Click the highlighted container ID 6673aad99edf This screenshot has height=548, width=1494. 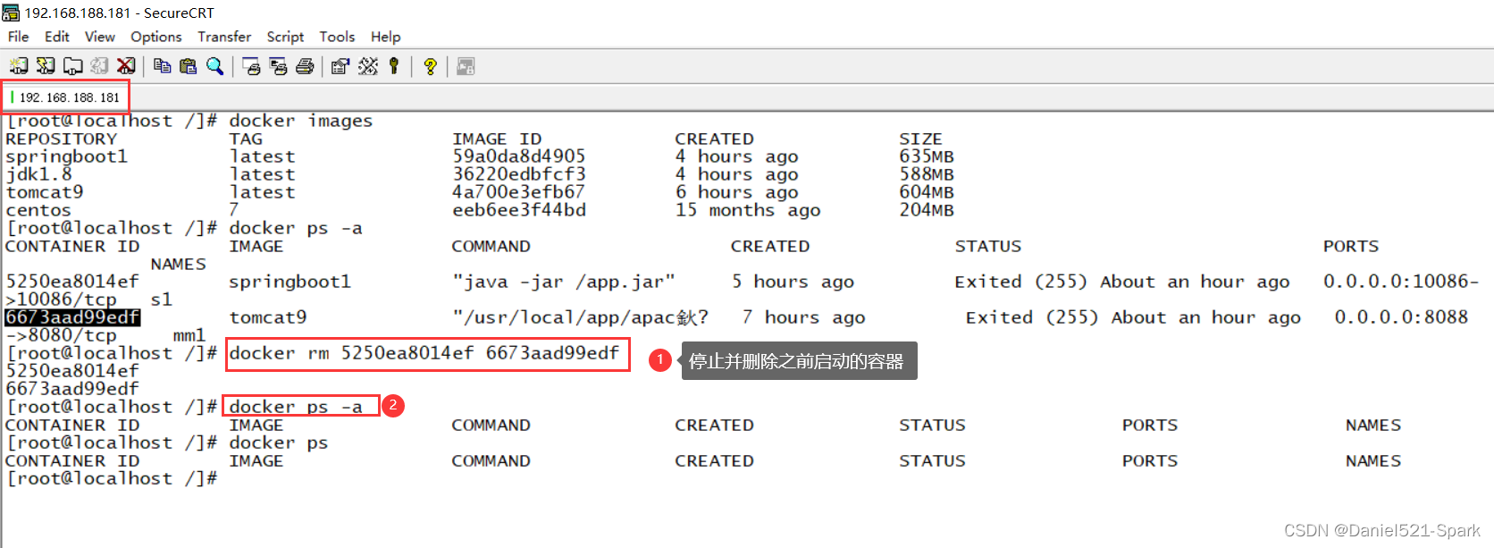[72, 317]
